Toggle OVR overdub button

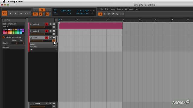(35, 14)
